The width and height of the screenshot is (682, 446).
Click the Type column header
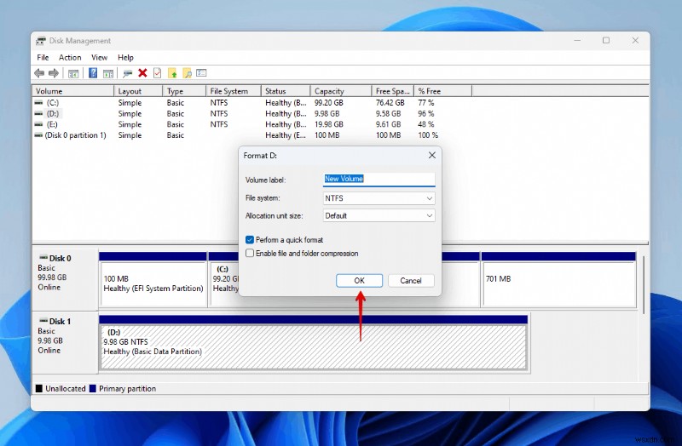(x=184, y=91)
